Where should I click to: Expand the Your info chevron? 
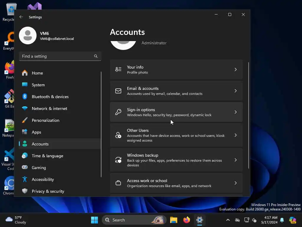235,69
